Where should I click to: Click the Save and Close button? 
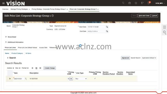pos(144,16)
